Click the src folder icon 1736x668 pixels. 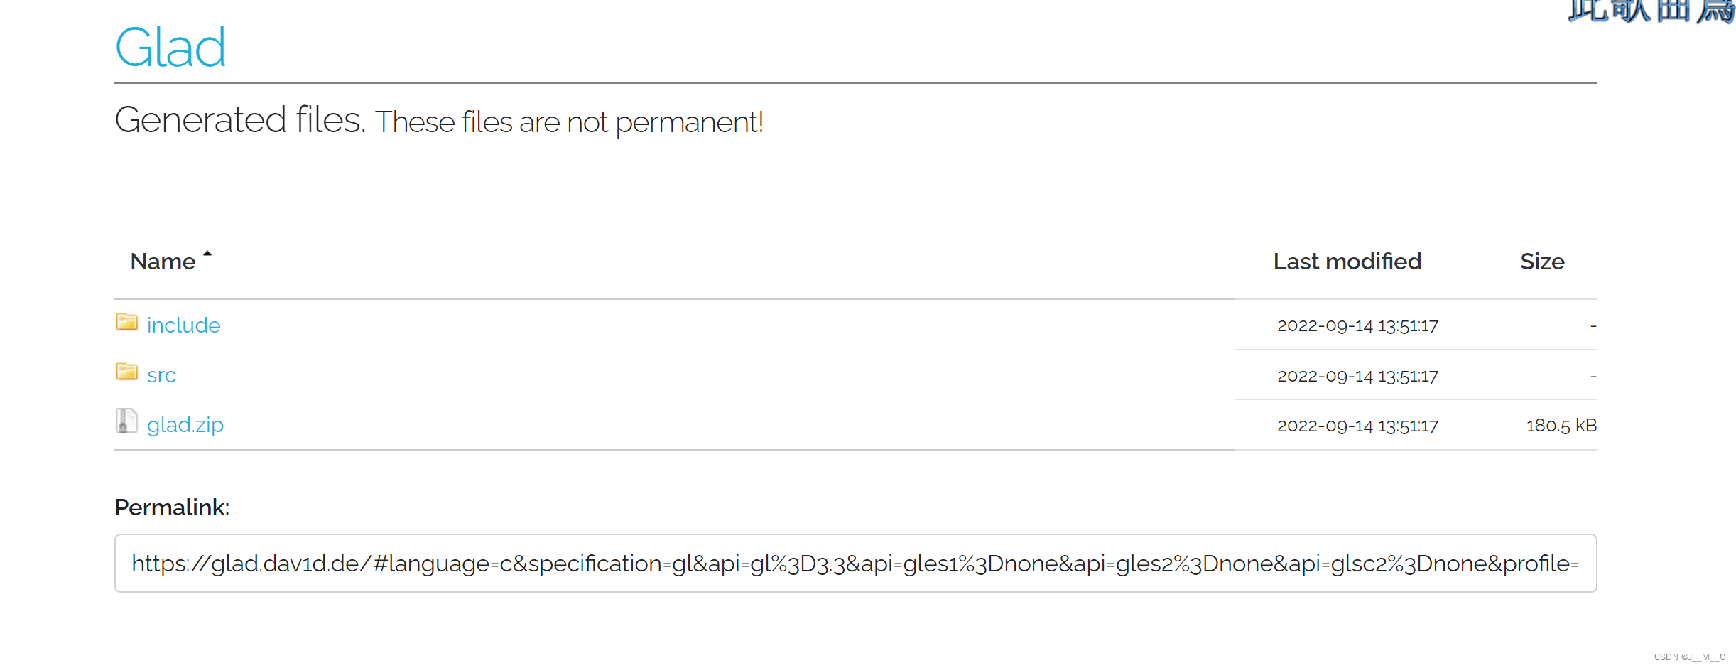point(126,372)
